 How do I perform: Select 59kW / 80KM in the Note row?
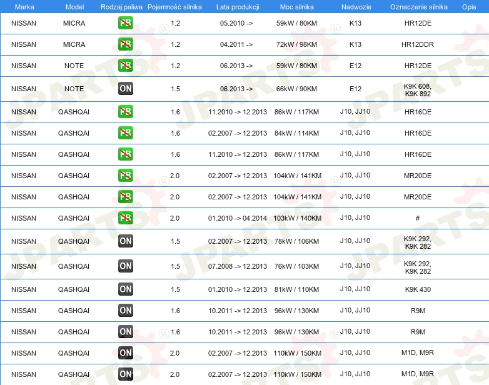(296, 66)
